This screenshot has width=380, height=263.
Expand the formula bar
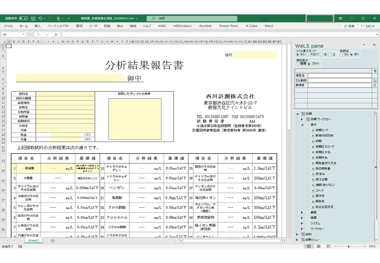(377, 34)
